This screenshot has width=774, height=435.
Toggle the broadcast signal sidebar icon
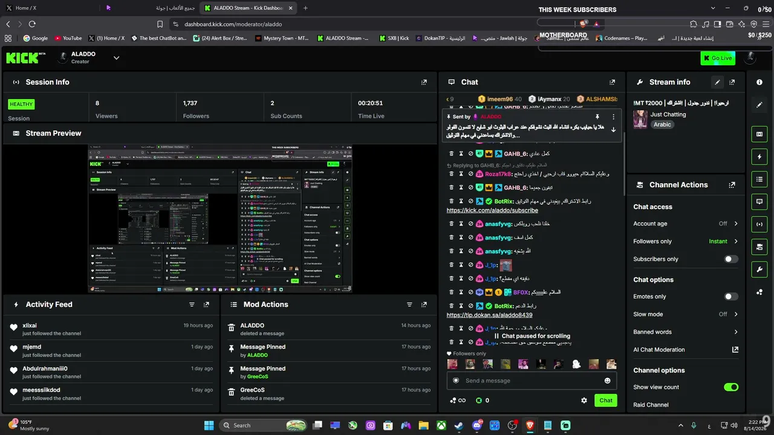point(759,224)
